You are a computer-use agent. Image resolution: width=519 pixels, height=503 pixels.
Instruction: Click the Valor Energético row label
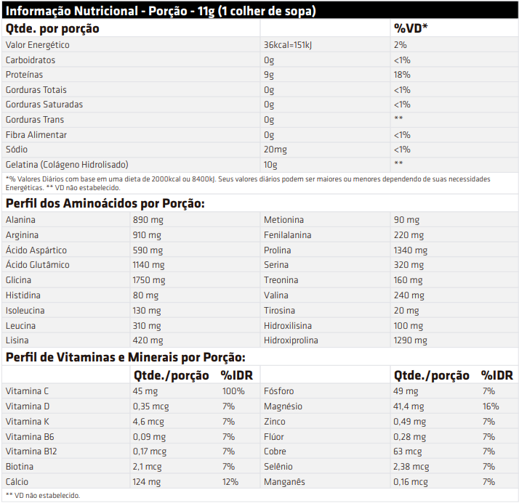(38, 45)
